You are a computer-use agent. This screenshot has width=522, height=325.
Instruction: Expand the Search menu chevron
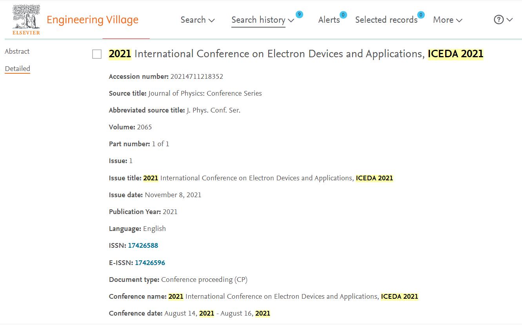(212, 20)
